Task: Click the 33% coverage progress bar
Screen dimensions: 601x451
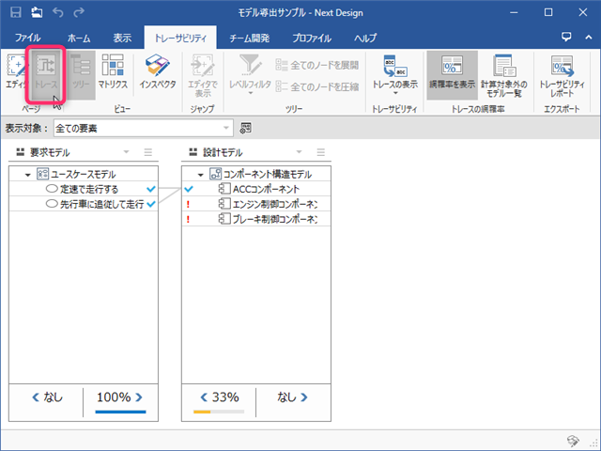Action: click(x=218, y=412)
